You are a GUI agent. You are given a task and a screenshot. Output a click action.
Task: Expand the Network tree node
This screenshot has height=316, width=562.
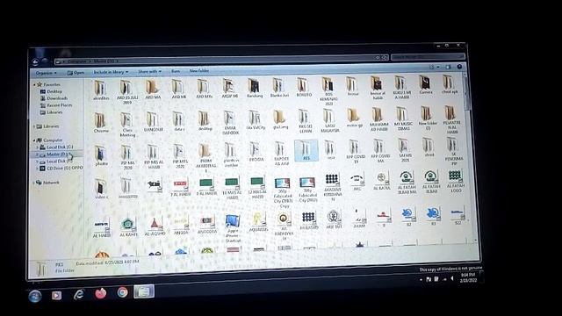click(34, 183)
